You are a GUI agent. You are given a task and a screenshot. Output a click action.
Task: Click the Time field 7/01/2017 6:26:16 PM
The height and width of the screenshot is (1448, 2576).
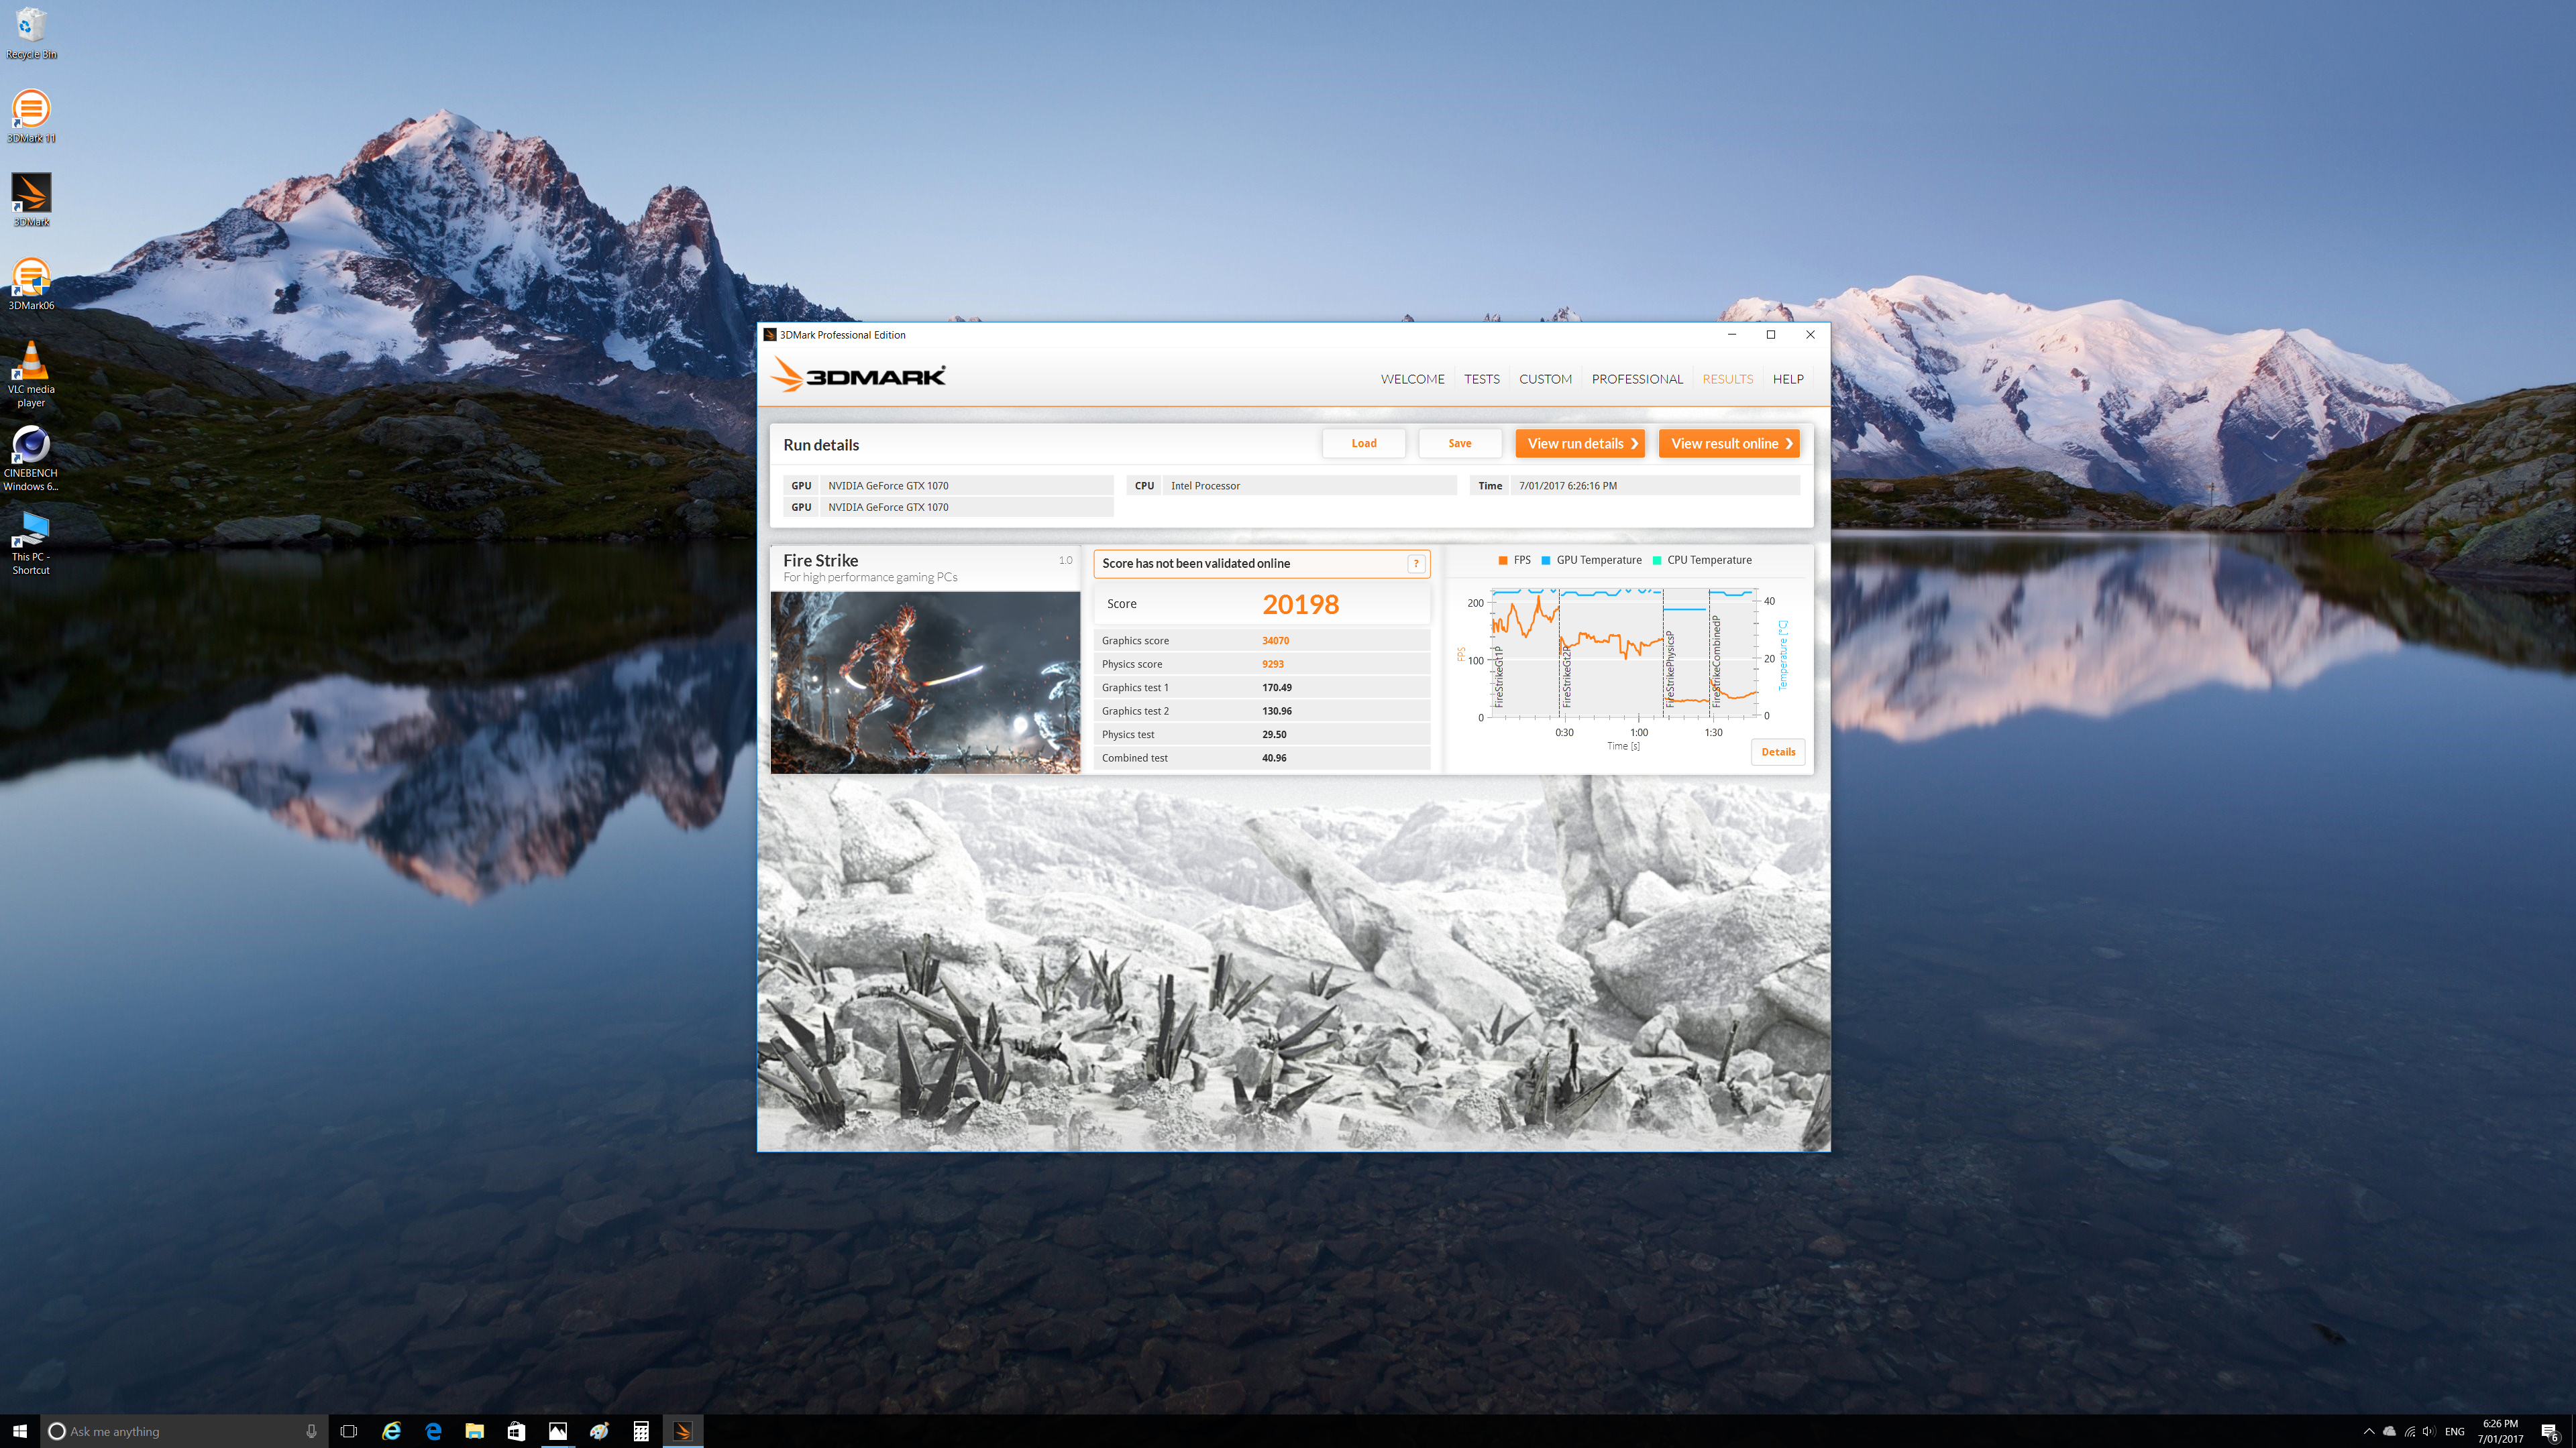pos(1655,485)
